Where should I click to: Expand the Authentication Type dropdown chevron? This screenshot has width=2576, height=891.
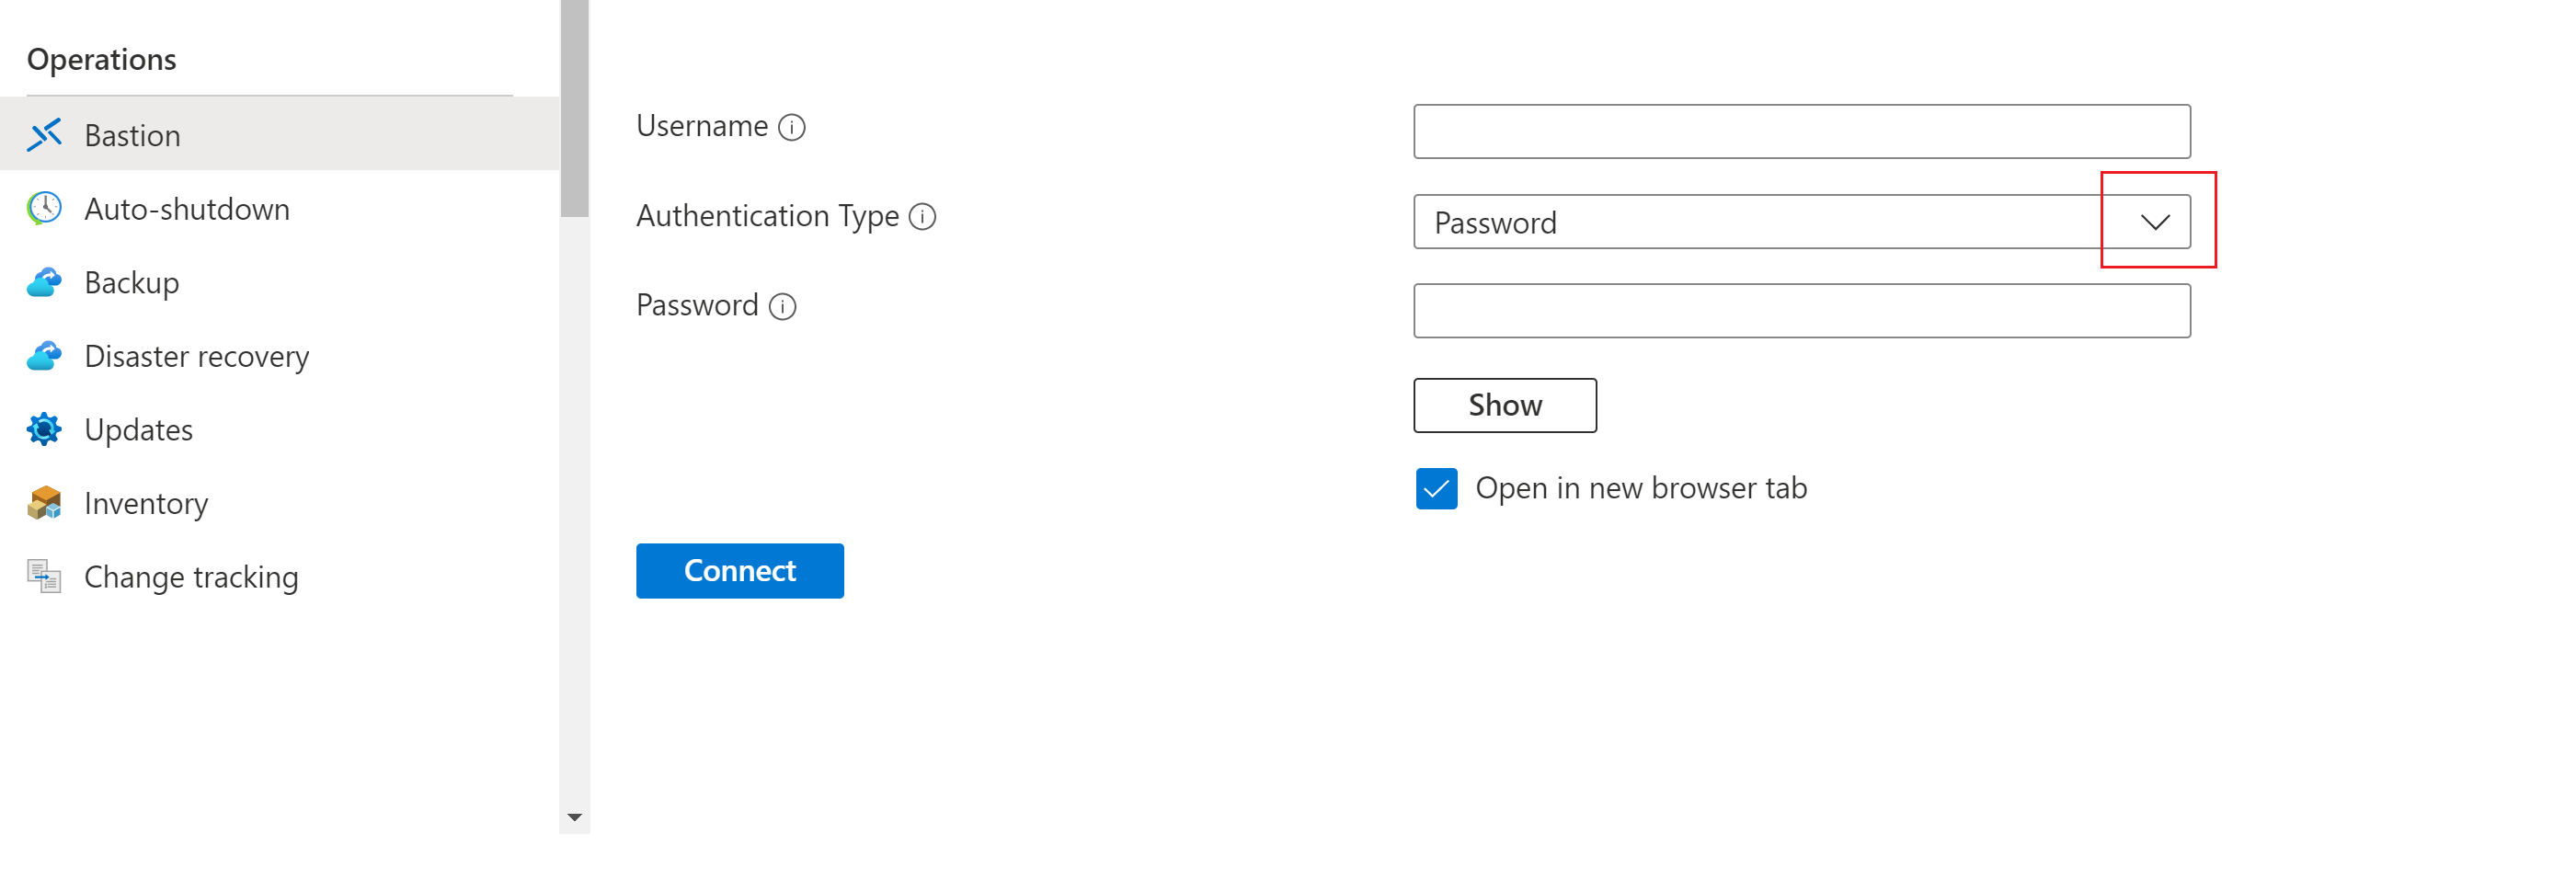2155,222
